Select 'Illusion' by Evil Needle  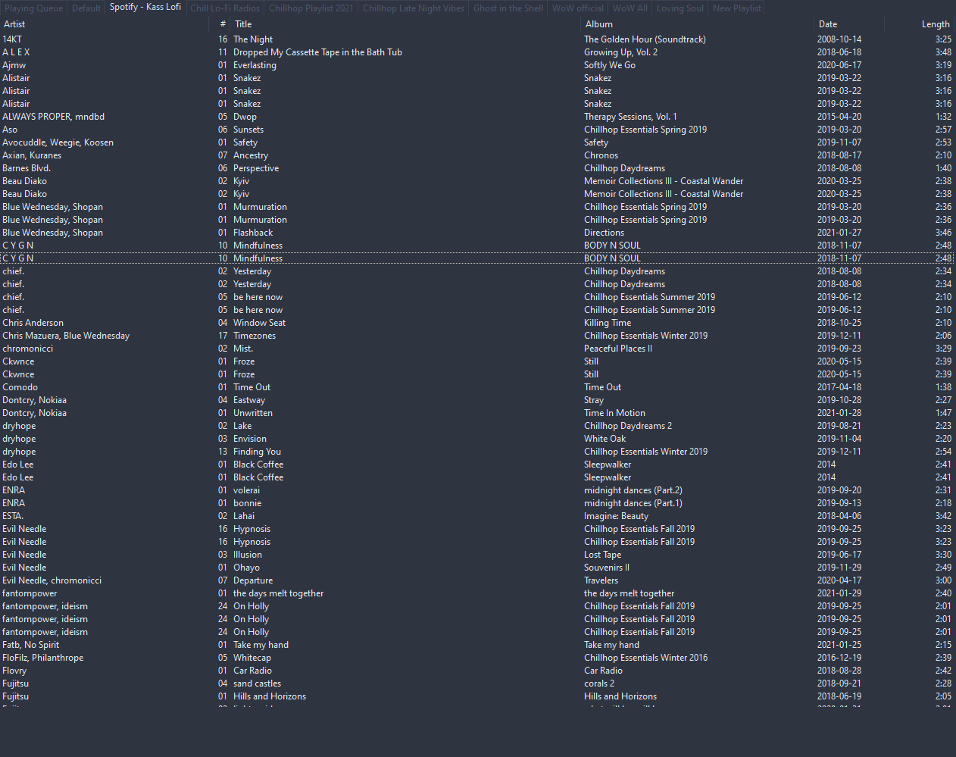tap(248, 555)
